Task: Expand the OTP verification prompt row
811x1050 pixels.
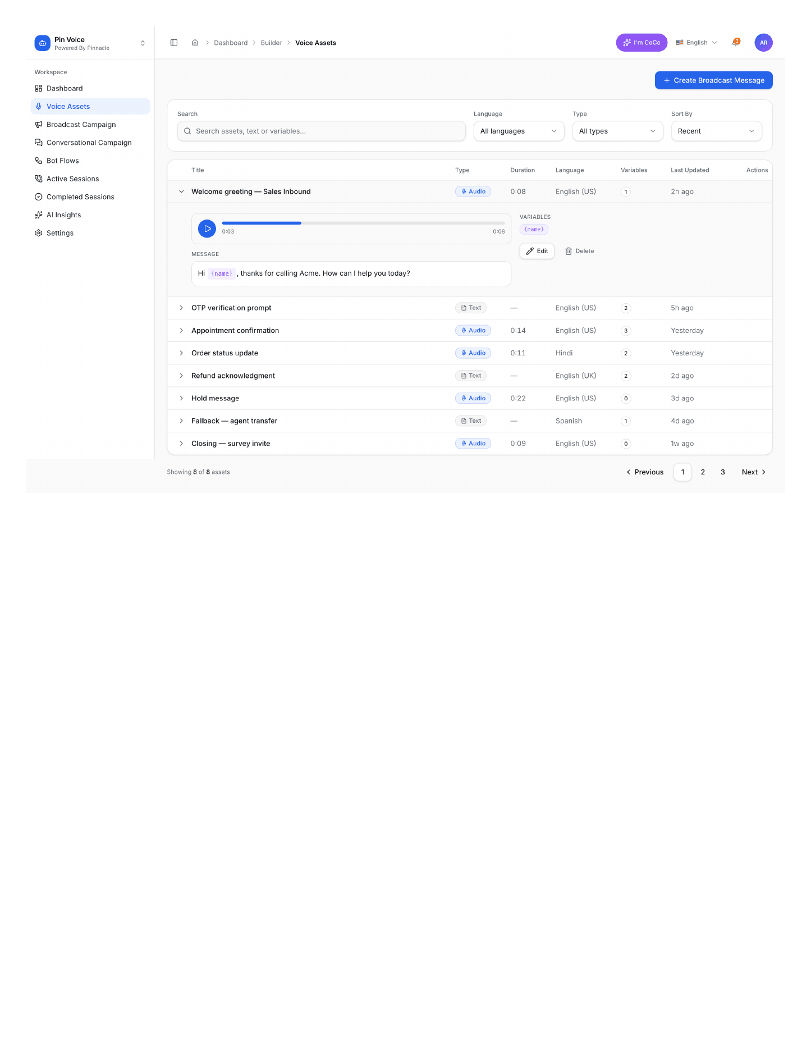Action: 181,308
